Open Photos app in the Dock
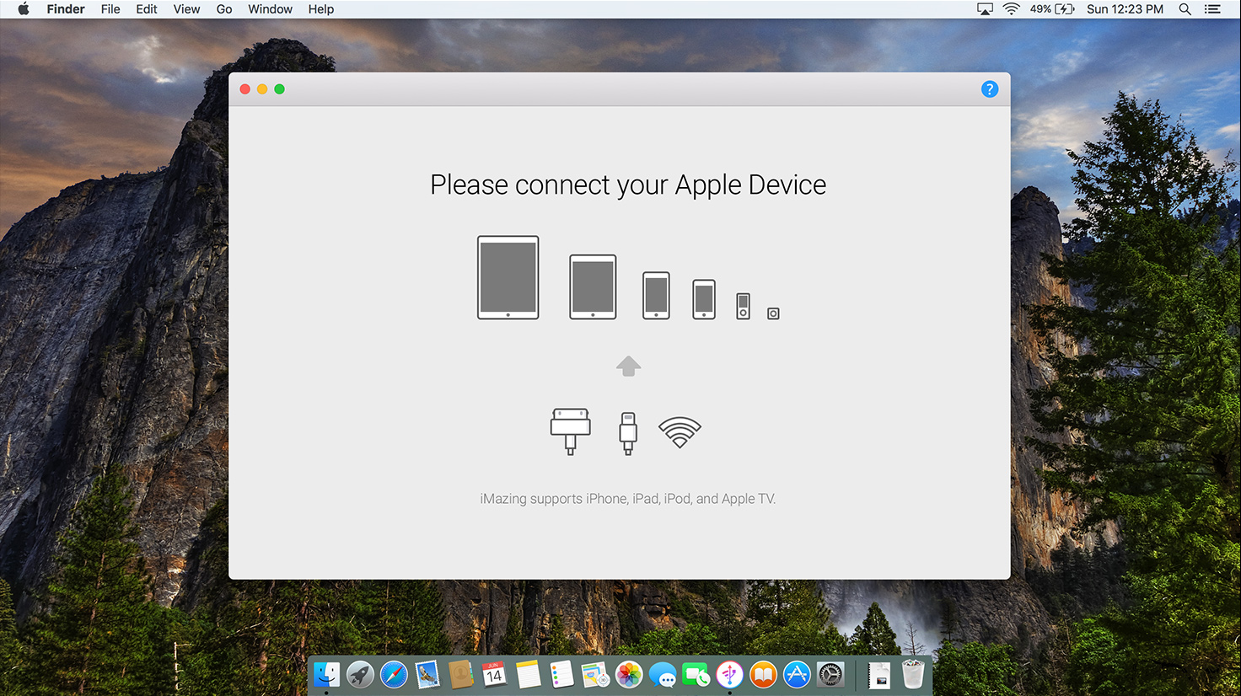The image size is (1241, 696). pyautogui.click(x=629, y=675)
